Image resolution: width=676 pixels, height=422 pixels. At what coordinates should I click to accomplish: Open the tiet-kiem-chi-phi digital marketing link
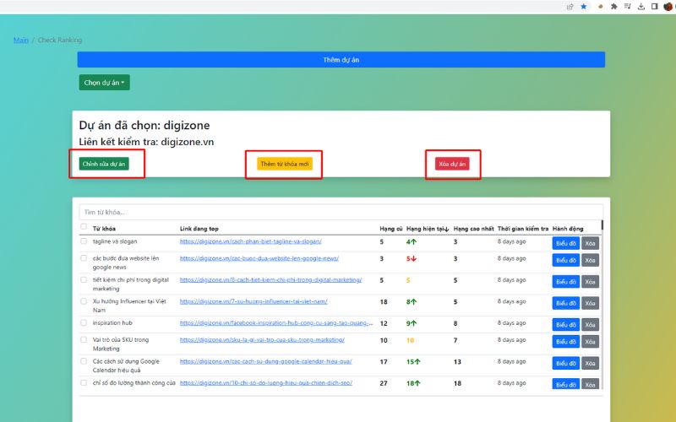(x=270, y=280)
